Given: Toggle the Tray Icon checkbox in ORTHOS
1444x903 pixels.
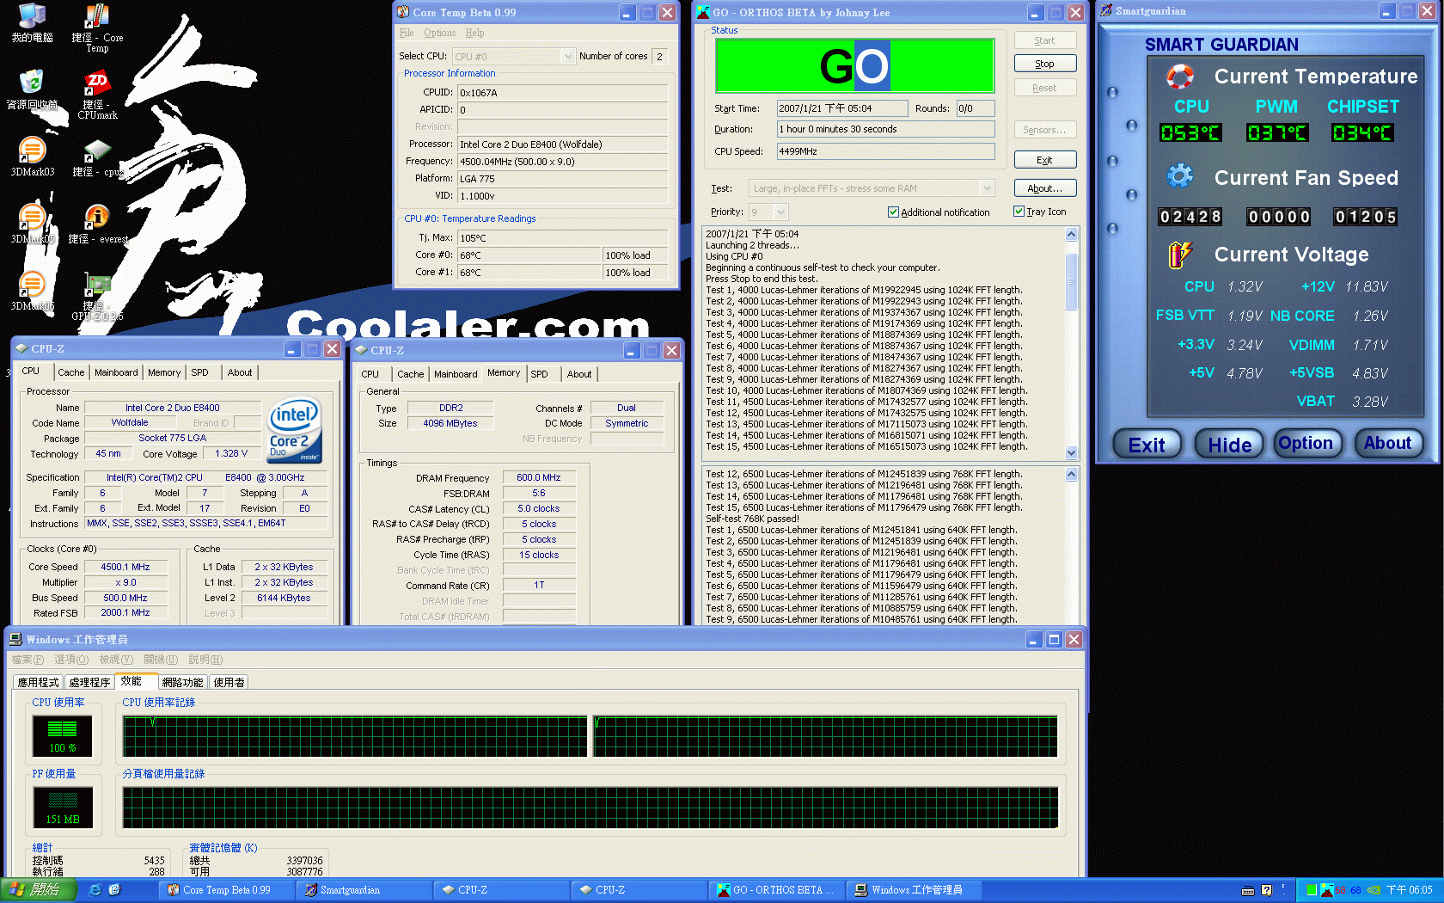Looking at the screenshot, I should coord(1019,211).
